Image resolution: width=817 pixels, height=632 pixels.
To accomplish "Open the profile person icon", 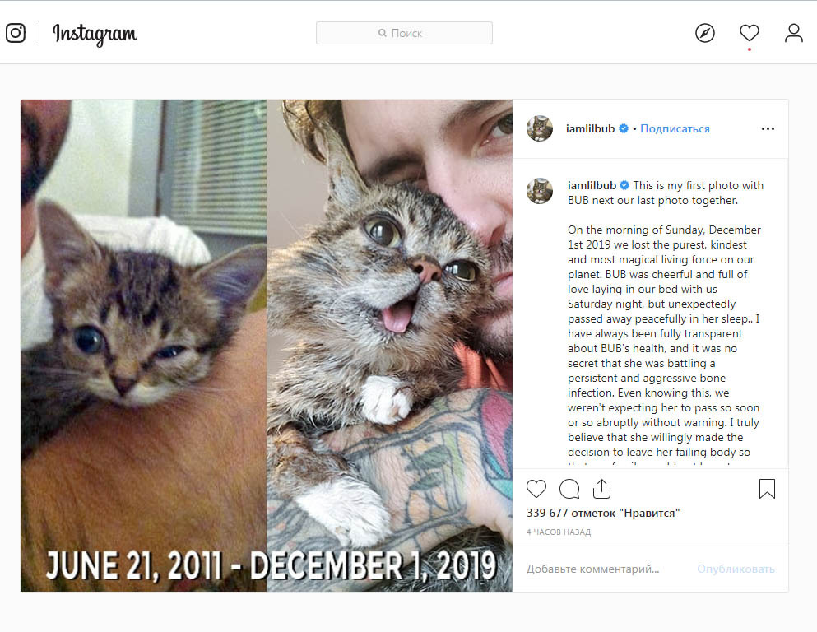I will pos(794,33).
